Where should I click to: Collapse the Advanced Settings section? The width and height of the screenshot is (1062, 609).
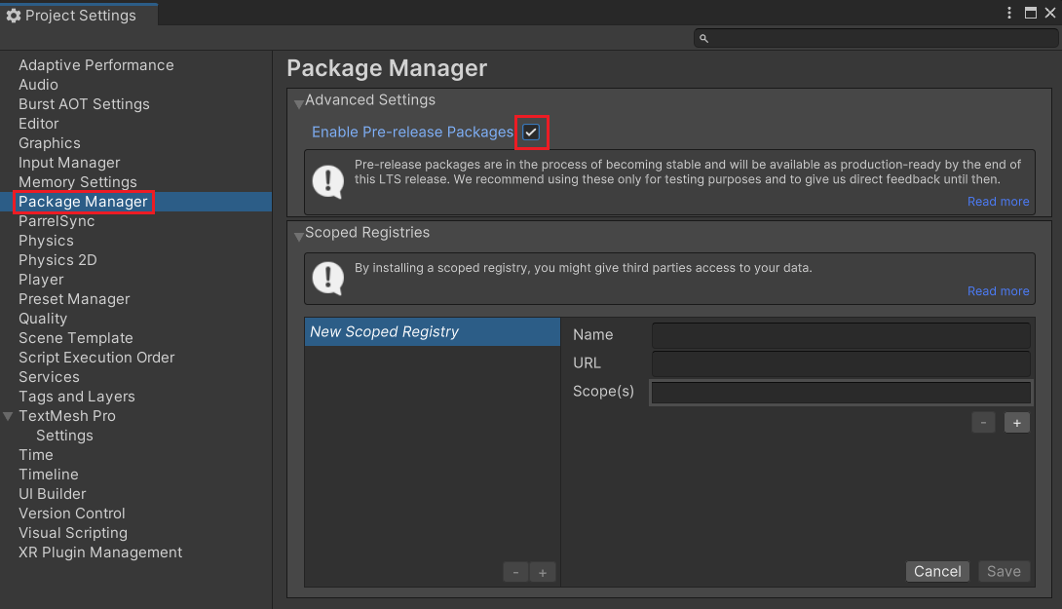[x=299, y=104]
